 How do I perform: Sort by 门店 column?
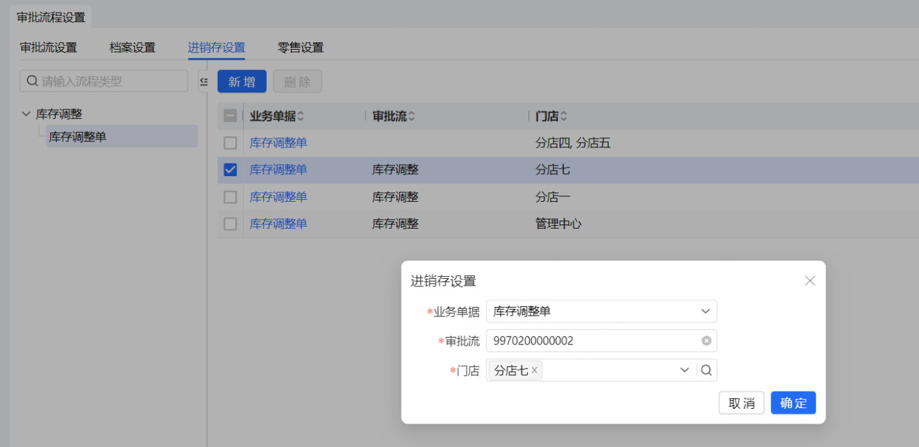coord(564,117)
